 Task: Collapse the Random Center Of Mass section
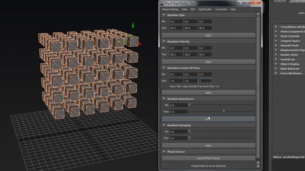pyautogui.click(x=164, y=68)
